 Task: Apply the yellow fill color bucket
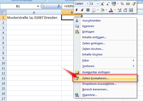click(x=102, y=10)
